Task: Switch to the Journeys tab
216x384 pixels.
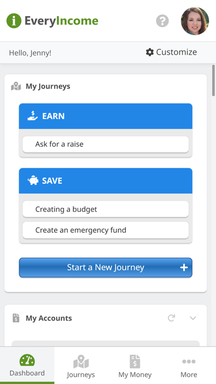Action: click(81, 365)
